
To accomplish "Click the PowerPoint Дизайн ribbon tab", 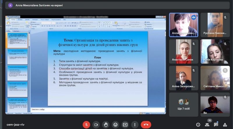I will coord(27,19).
